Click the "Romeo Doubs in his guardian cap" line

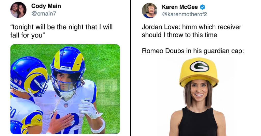click(193, 51)
